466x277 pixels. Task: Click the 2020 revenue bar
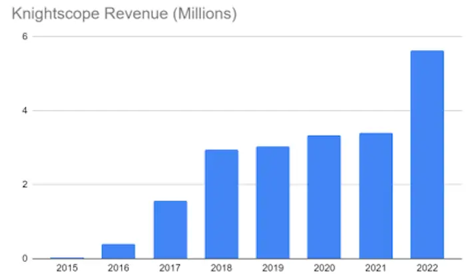(324, 197)
